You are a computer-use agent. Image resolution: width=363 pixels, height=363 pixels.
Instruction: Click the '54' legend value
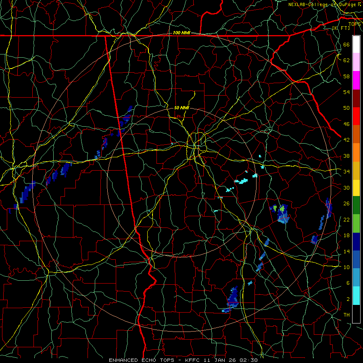pyautogui.click(x=346, y=92)
